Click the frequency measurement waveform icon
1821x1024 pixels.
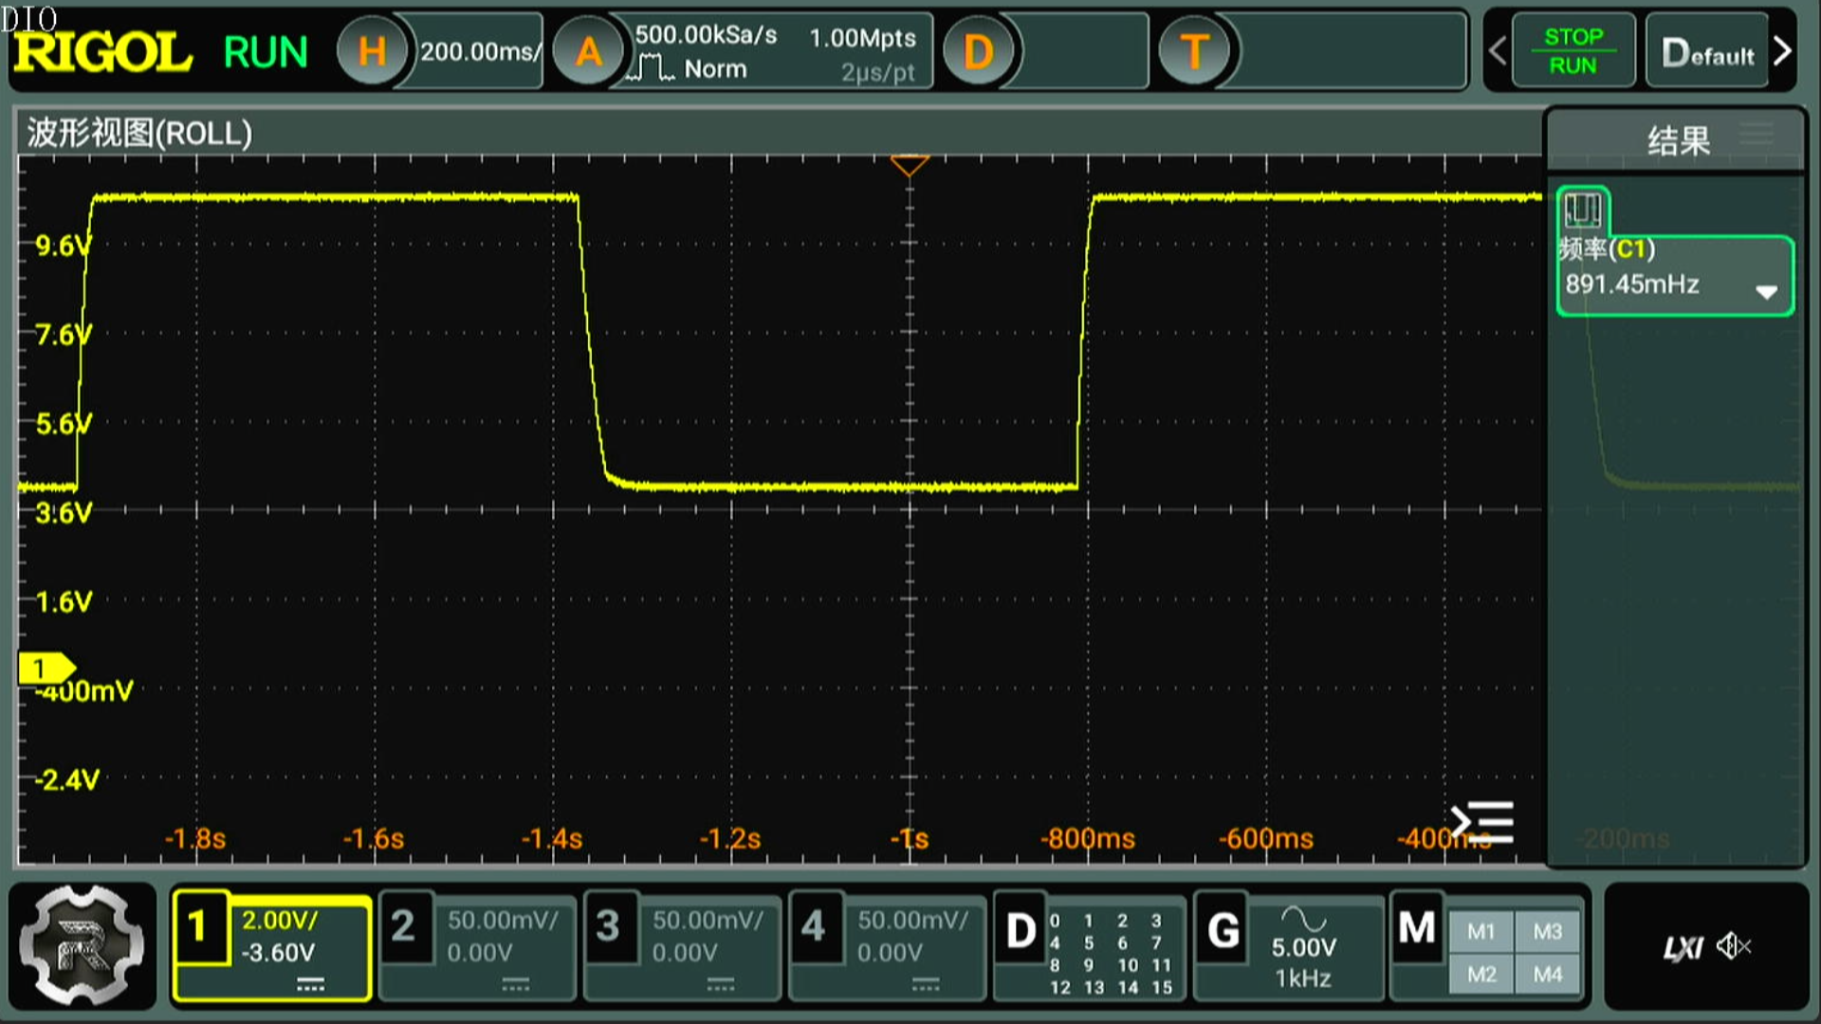click(1583, 210)
